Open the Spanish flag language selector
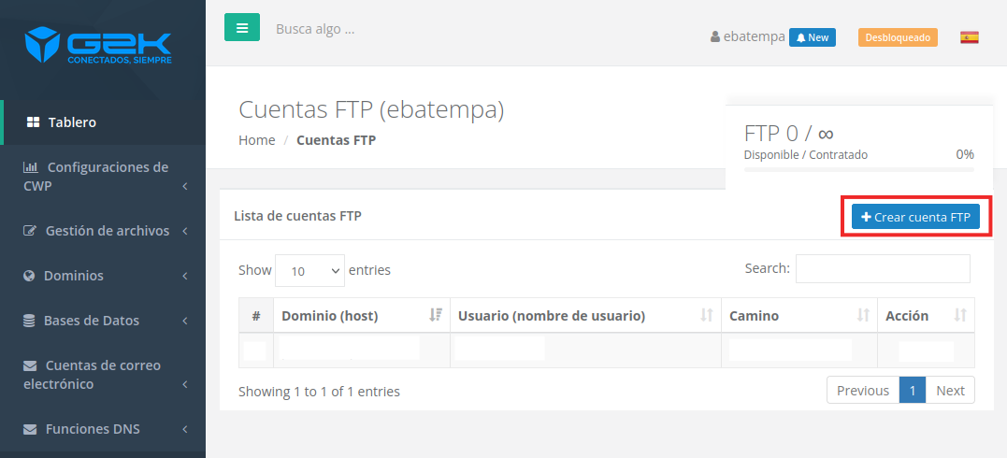The width and height of the screenshot is (1007, 458). (x=969, y=37)
